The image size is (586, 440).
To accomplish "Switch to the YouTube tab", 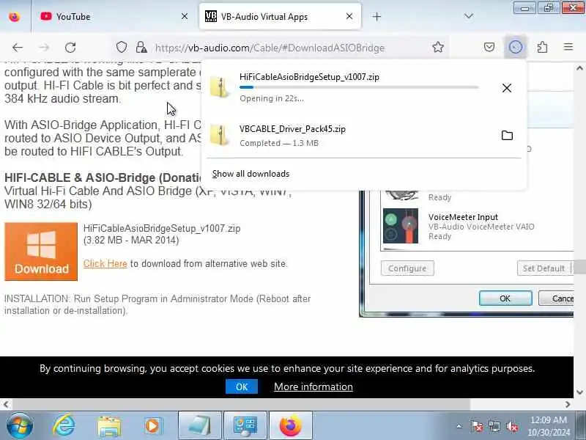I will coord(114,16).
